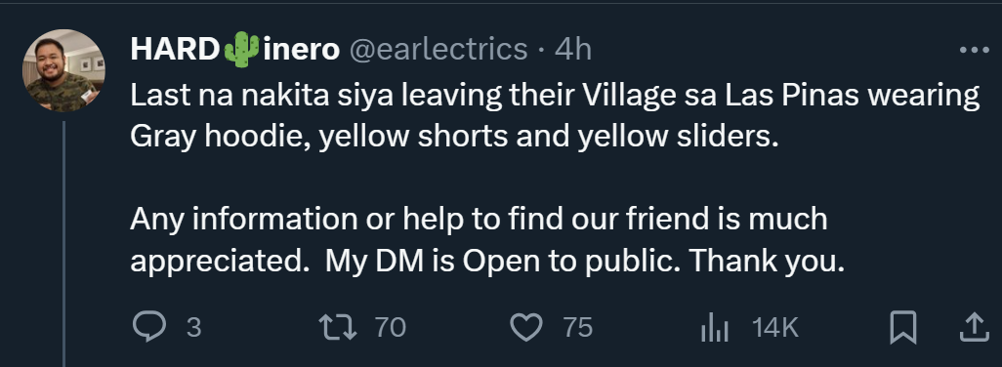Click the reply count 3

193,328
